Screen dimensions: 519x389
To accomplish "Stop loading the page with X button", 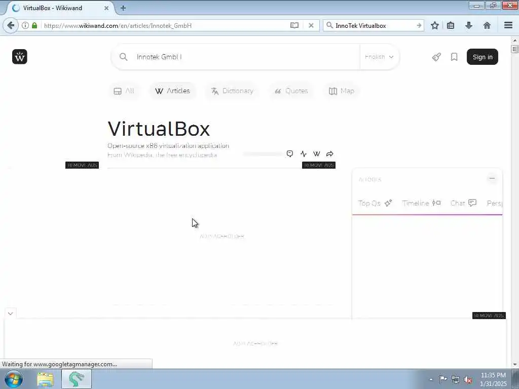I will coord(311,25).
